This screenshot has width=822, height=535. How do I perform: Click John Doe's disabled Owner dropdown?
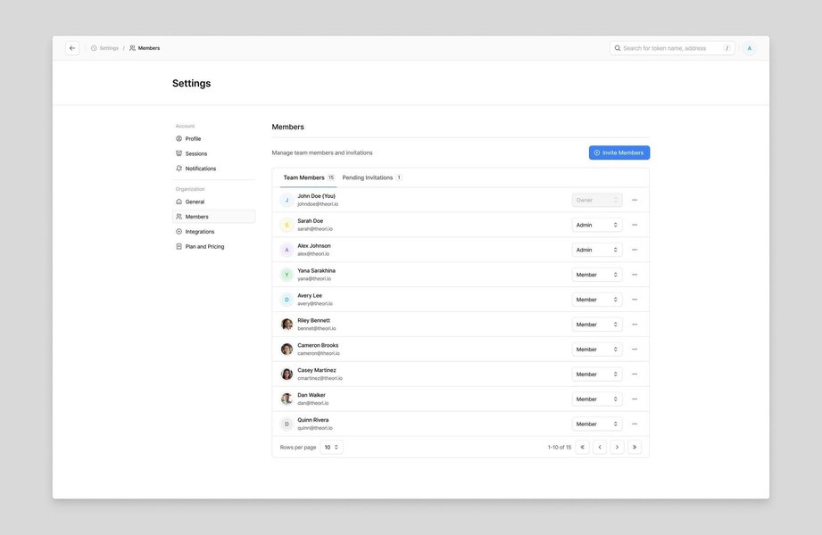point(596,200)
